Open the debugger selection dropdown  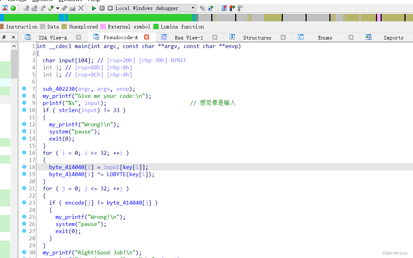click(x=192, y=8)
